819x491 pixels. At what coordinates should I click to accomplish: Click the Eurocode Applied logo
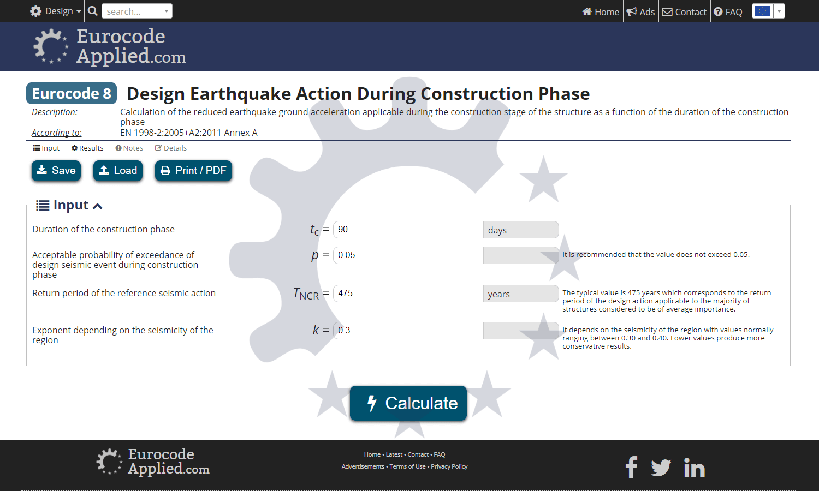click(x=109, y=46)
